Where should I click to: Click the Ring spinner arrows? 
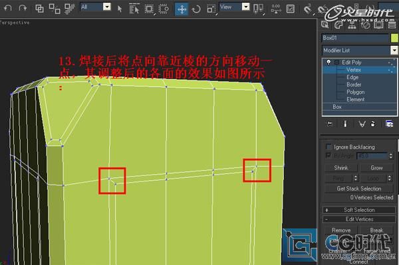356,179
